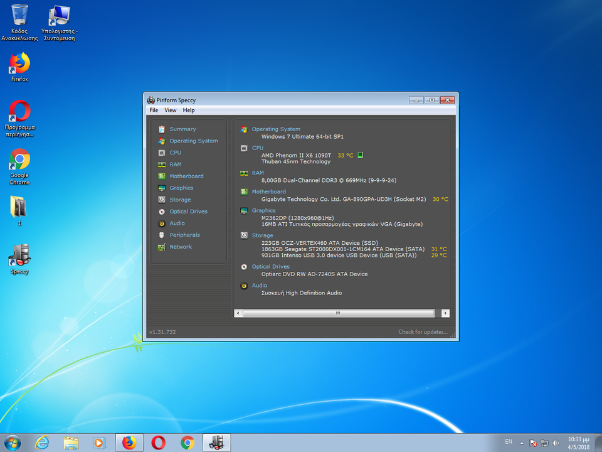The width and height of the screenshot is (602, 452).
Task: Show Graphics details from sidebar
Action: [181, 188]
